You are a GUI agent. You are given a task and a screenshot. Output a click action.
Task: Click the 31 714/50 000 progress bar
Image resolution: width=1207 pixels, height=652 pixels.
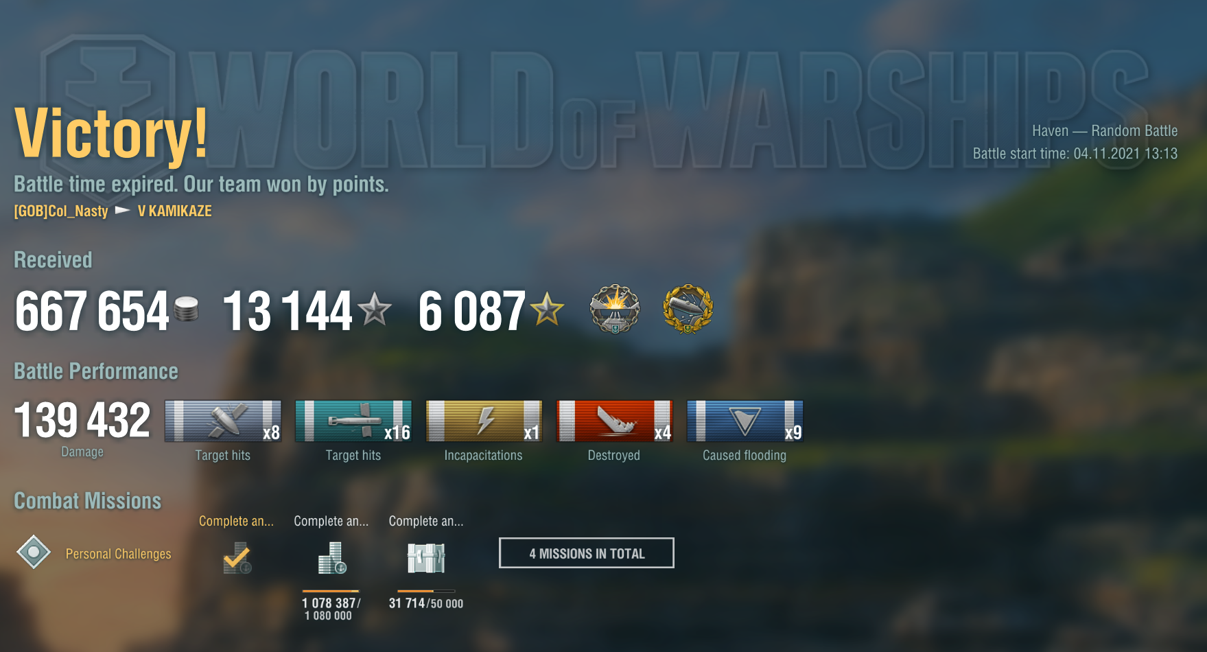(426, 591)
